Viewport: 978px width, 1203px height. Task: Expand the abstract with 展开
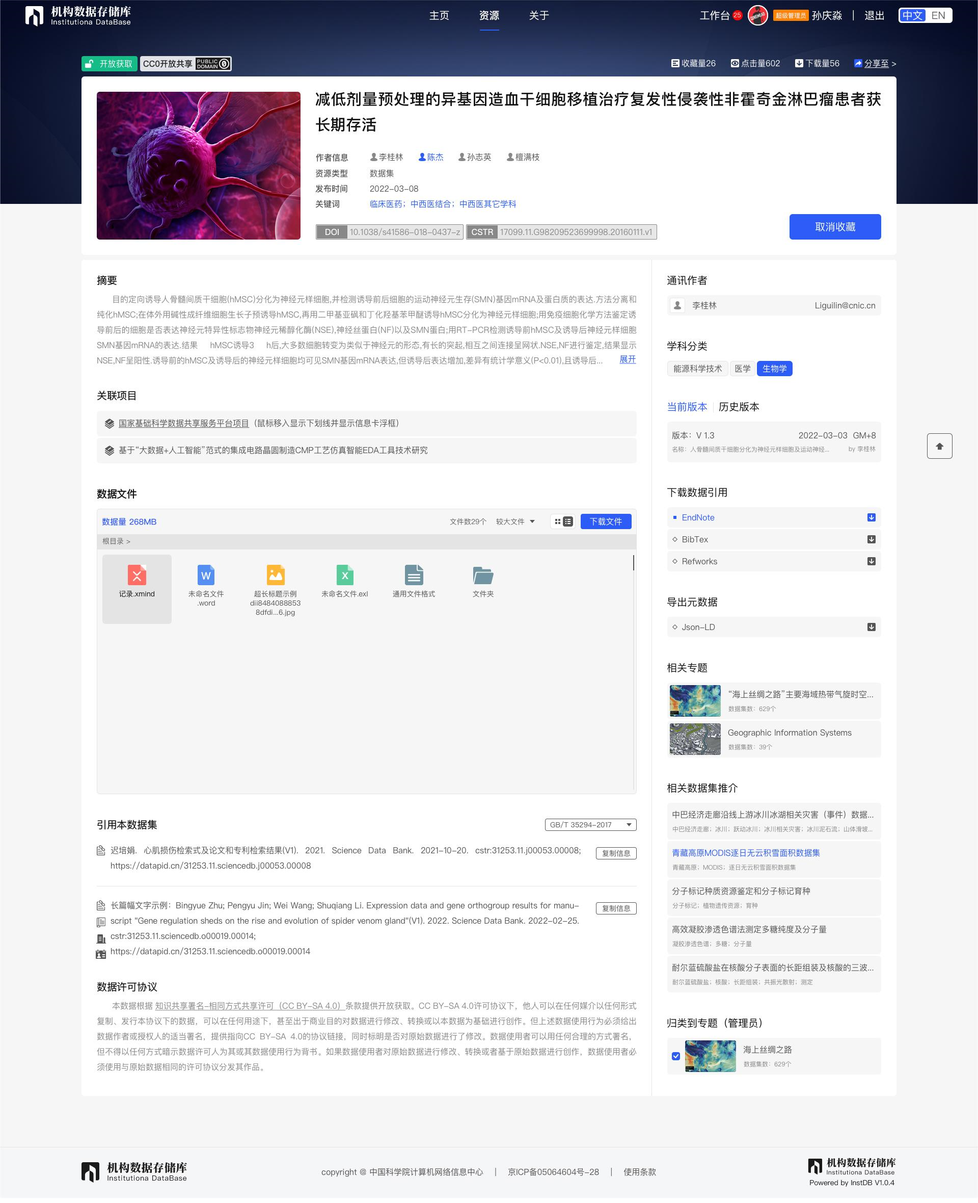pos(627,359)
